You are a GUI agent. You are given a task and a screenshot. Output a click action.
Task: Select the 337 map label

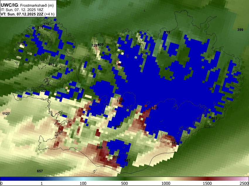pos(44,91)
